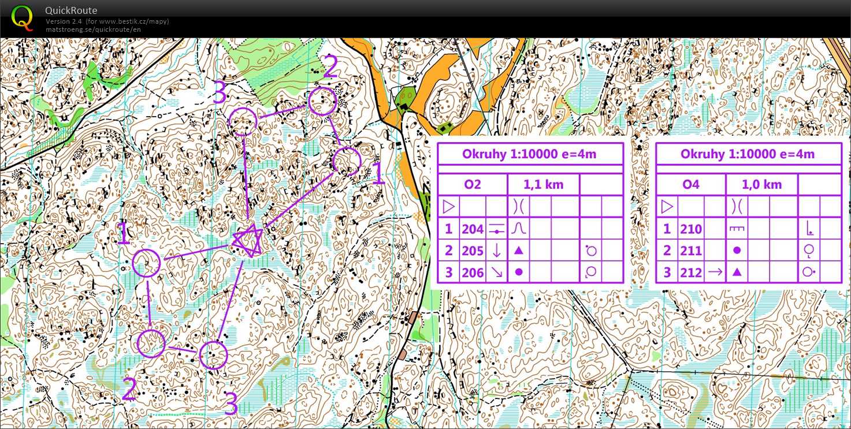Click the O2 course name cell

tap(472, 184)
